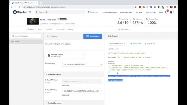187x105 pixels.
Task: Open the notifications bell
Action: click(166, 12)
